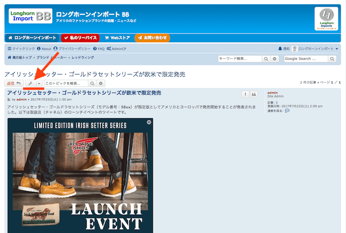Click the Site Admin rank text
346x233 pixels.
tap(275, 96)
